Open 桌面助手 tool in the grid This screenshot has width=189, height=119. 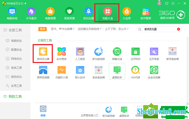coord(117,71)
